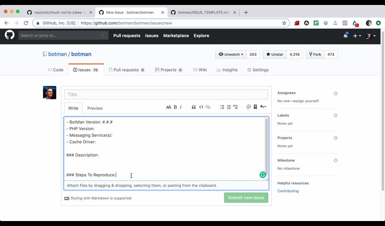
Task: Open Issues in top navigation
Action: pos(152,36)
